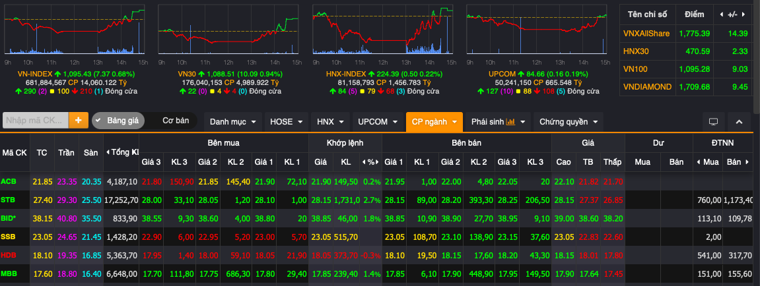The height and width of the screenshot is (286, 760).
Task: Open stock symbol HDB row
Action: coord(8,255)
